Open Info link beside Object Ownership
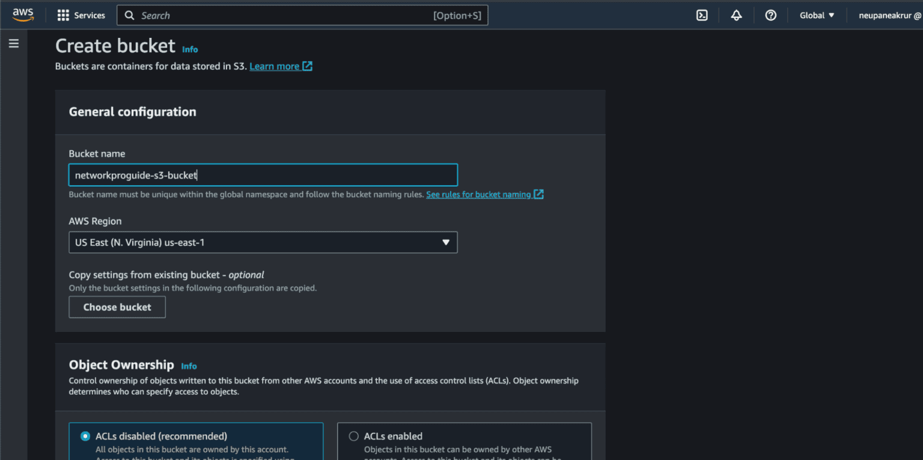Screen dimensions: 923x460 click(189, 366)
